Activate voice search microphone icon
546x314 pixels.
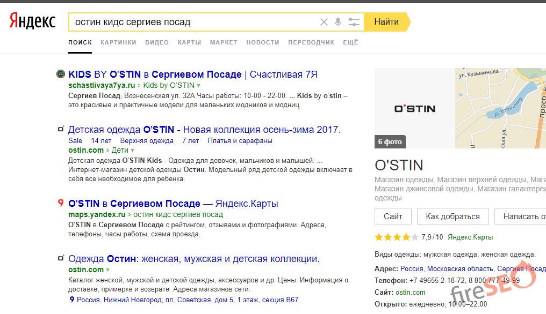pos(338,22)
